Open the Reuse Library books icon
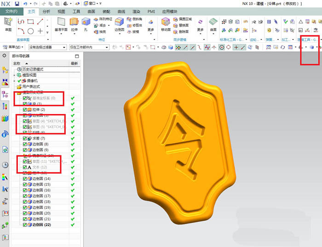 [x=5, y=118]
